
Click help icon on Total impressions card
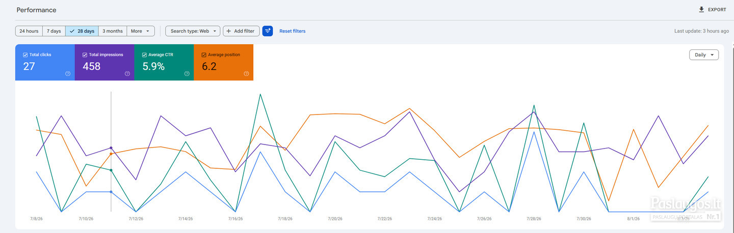click(x=127, y=74)
